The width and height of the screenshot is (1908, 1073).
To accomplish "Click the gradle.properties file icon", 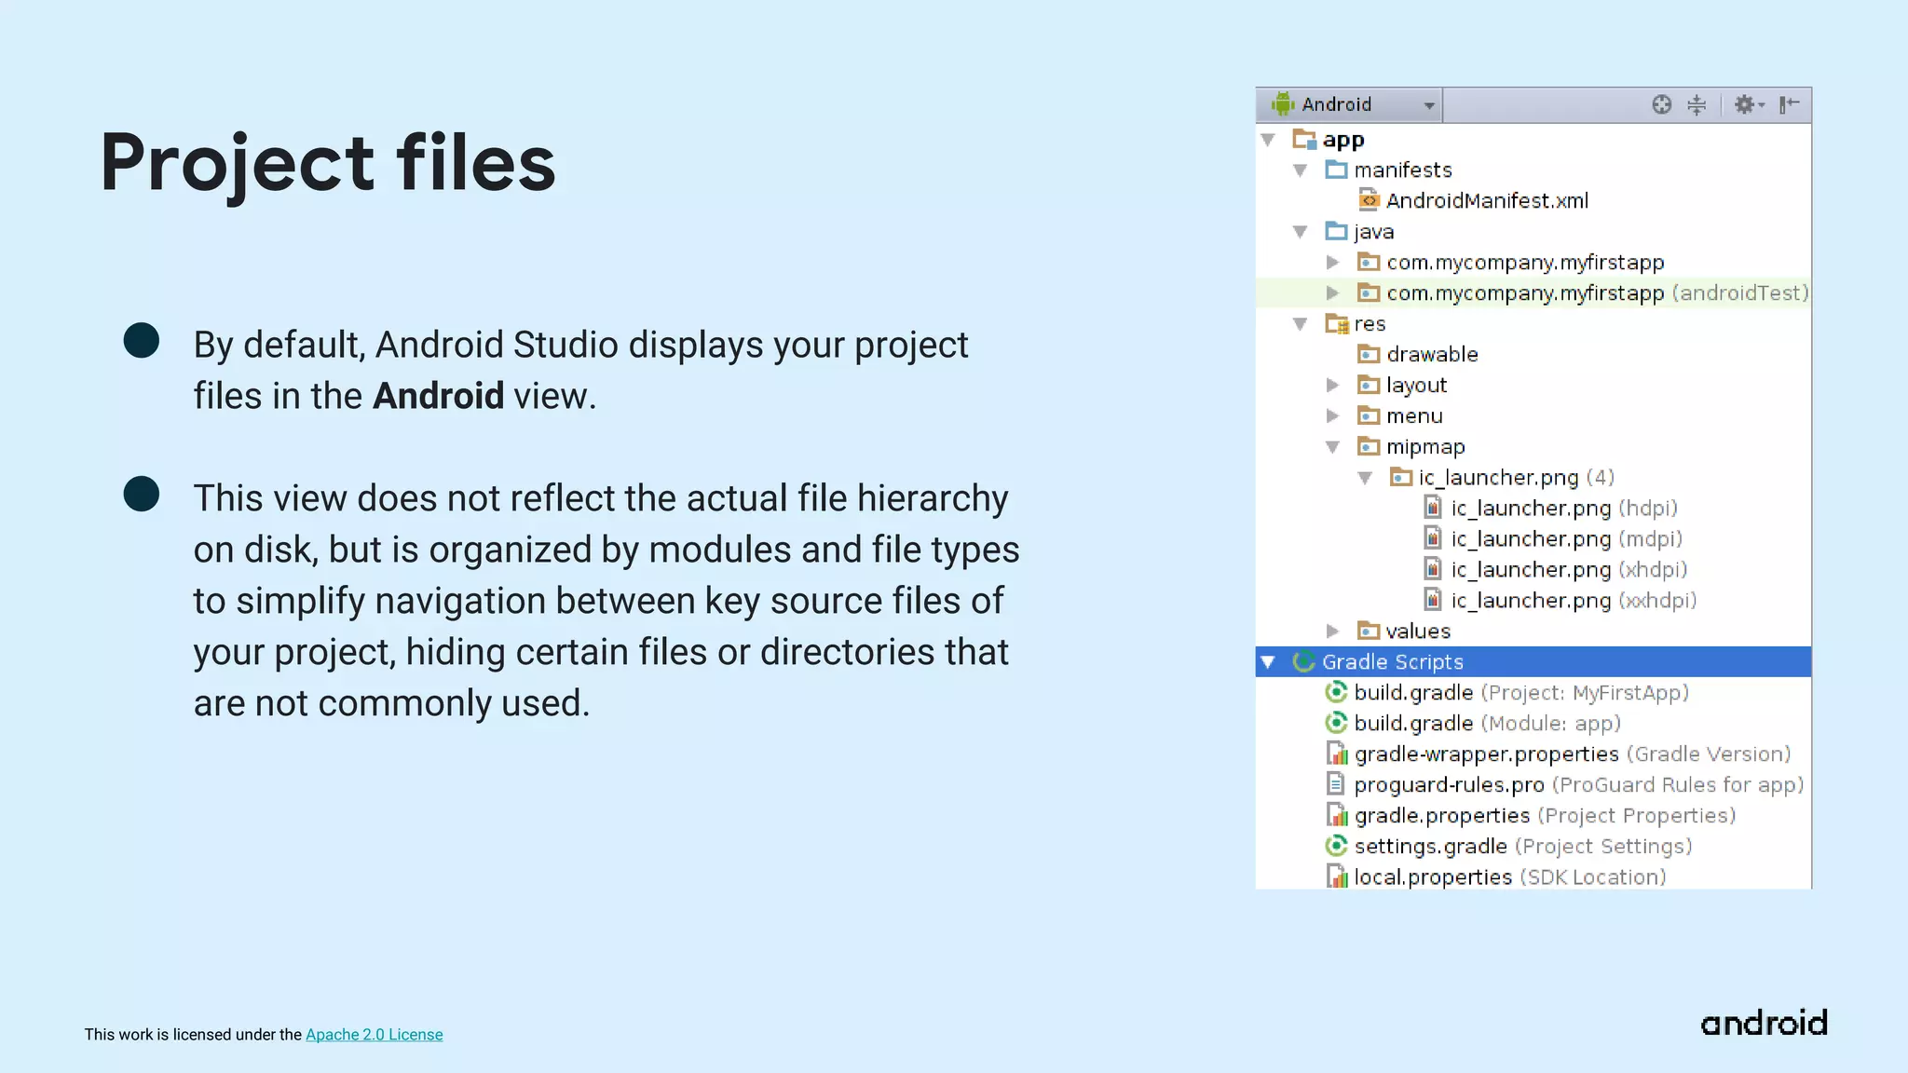I will coord(1337,815).
